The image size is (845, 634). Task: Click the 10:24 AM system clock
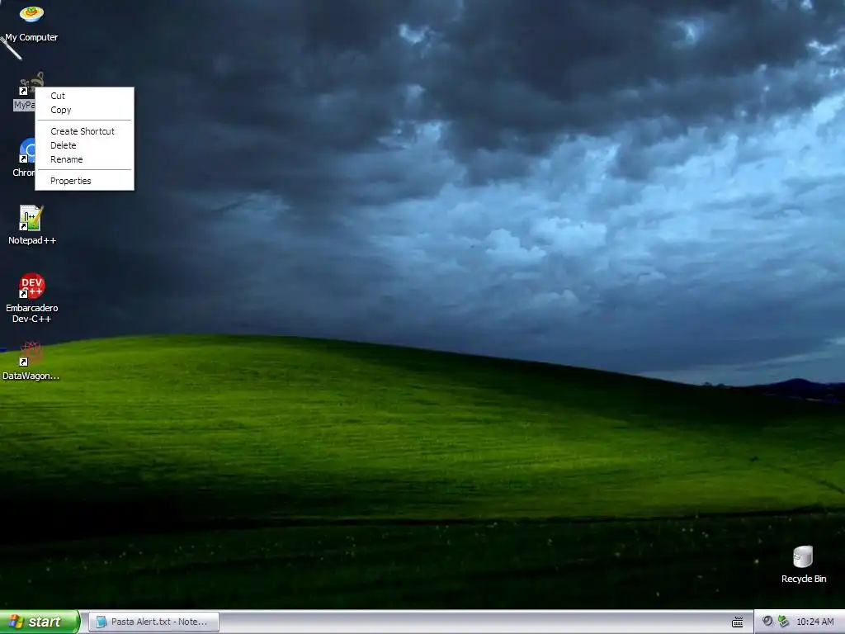[x=814, y=622]
